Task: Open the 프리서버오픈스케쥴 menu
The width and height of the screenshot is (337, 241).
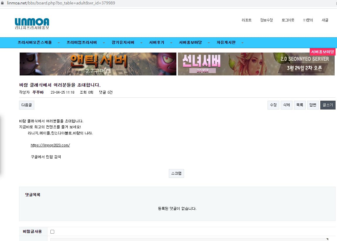Action: [x=35, y=43]
